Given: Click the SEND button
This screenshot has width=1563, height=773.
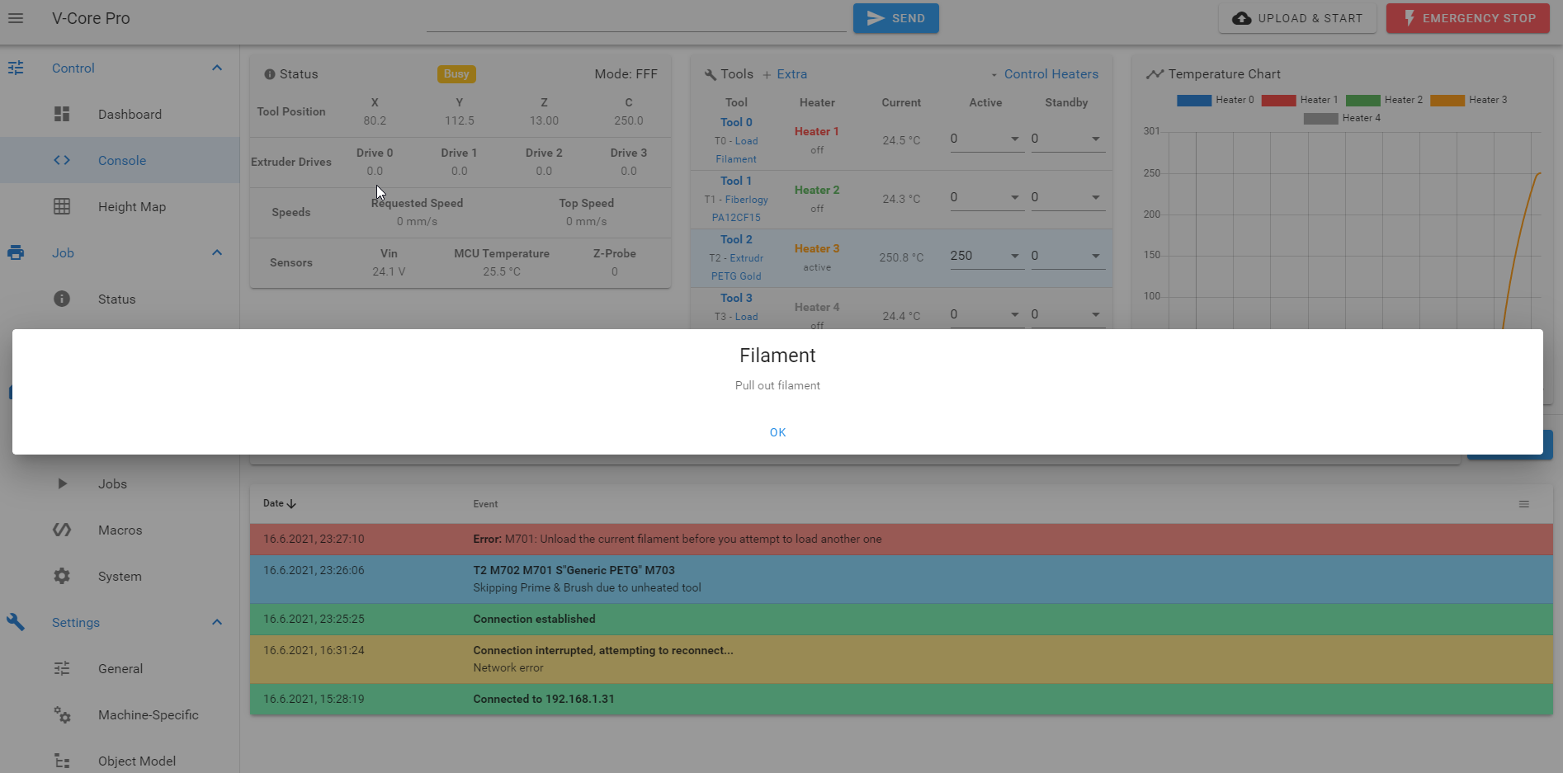Looking at the screenshot, I should pyautogui.click(x=895, y=18).
